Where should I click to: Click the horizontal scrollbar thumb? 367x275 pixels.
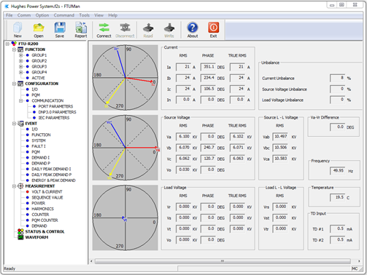pos(223,261)
